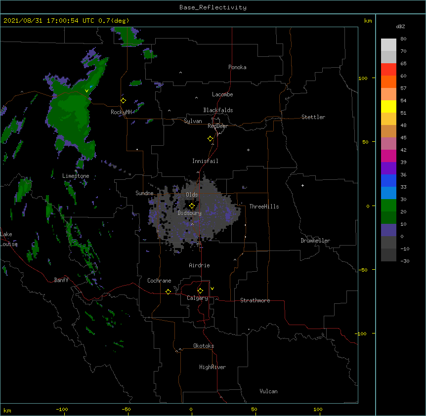This screenshot has height=416, width=426.
Task: Select the magenta swatch in dBZ legend
Action: pos(388,156)
